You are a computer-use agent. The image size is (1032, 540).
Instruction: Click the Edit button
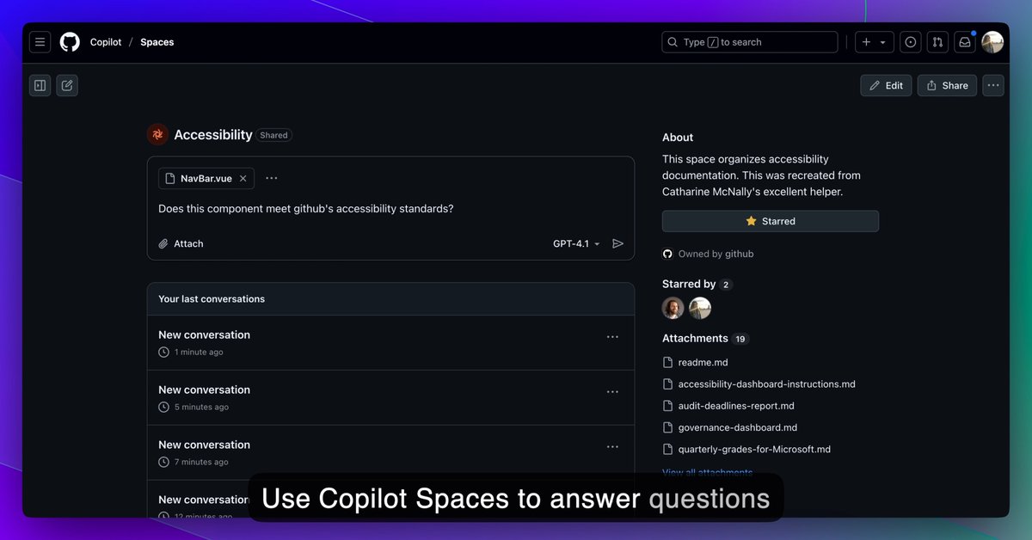click(x=886, y=85)
